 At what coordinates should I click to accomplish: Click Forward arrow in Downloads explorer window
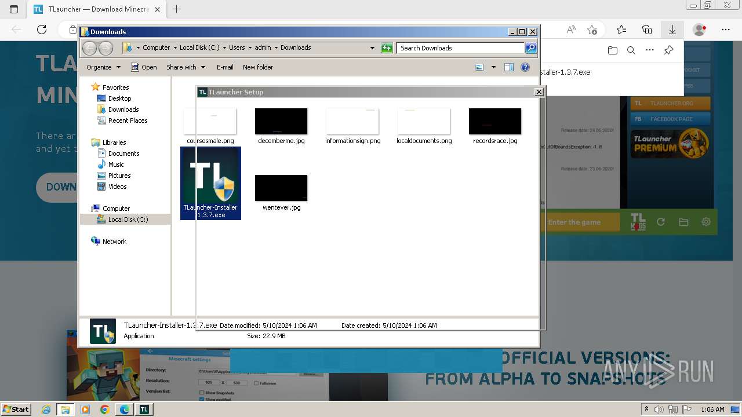106,48
